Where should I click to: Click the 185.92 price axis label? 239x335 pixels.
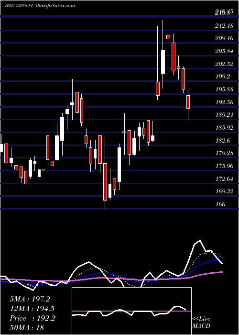point(224,128)
